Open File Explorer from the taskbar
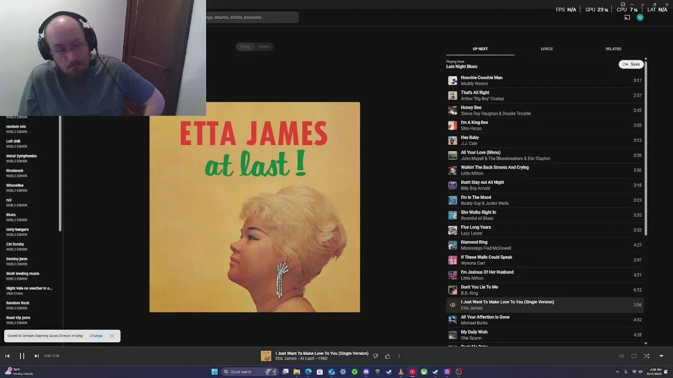The width and height of the screenshot is (673, 378). [x=297, y=372]
